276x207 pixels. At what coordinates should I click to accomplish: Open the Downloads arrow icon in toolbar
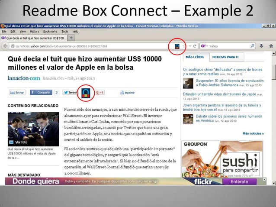(261, 46)
